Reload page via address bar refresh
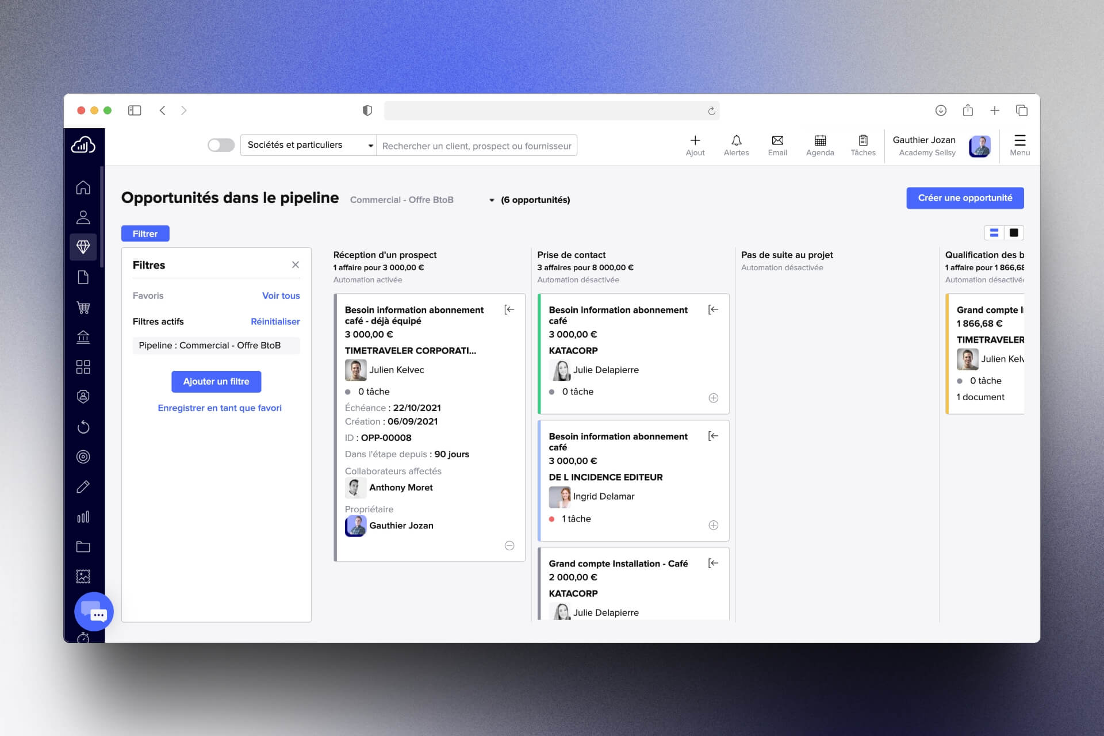The width and height of the screenshot is (1104, 736). click(x=711, y=111)
